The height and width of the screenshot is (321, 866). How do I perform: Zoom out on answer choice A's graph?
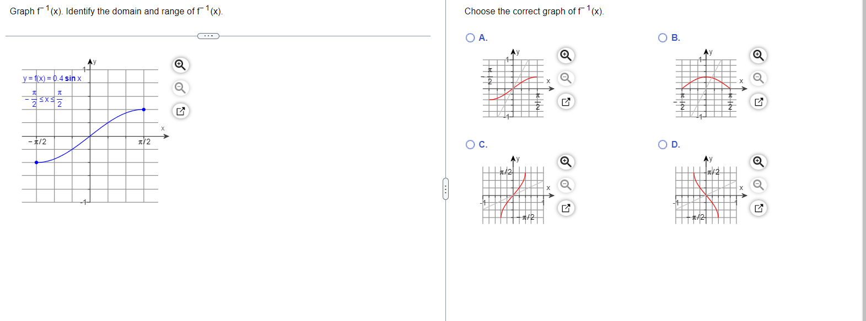[x=565, y=78]
